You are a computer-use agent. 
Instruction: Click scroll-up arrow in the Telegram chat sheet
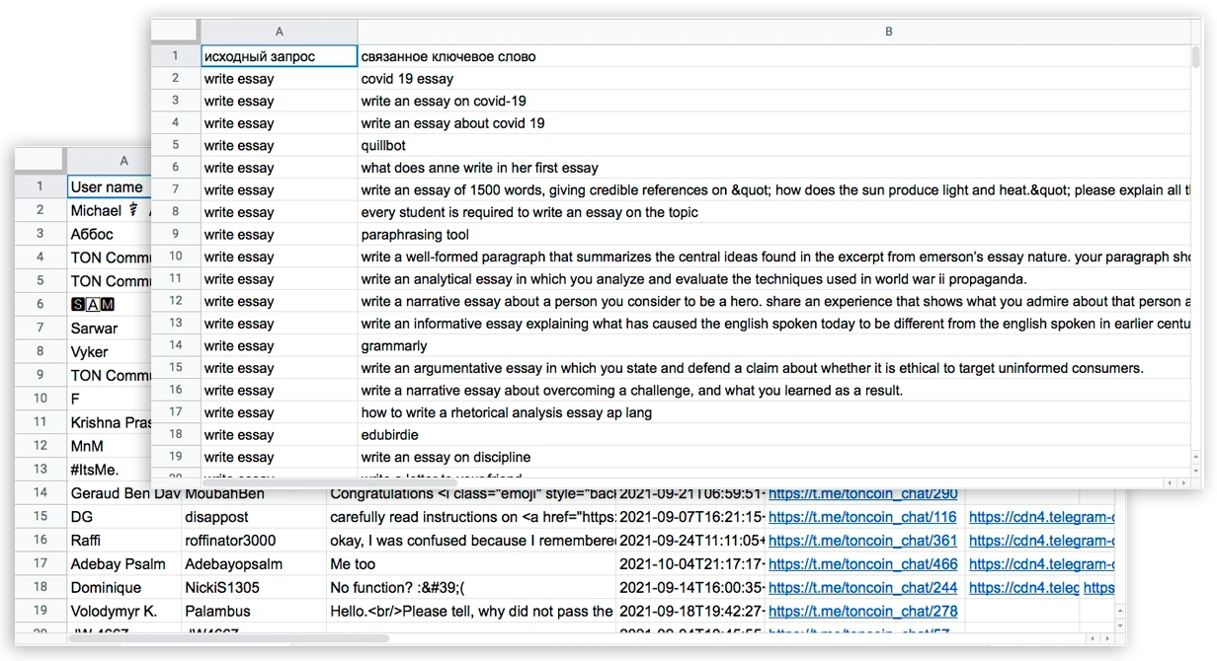(1120, 611)
